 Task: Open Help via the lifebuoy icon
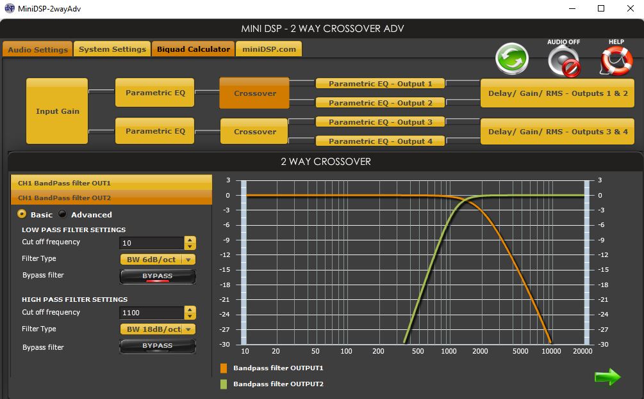(x=616, y=61)
